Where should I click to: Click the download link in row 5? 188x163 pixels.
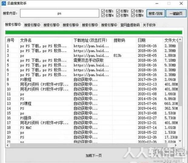coord(91,65)
